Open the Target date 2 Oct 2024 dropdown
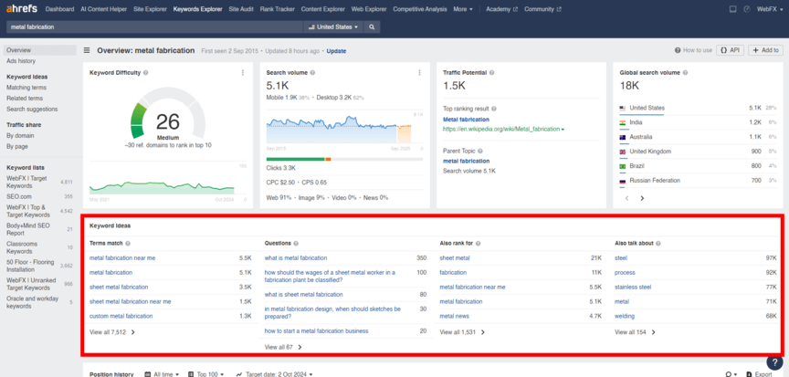Viewport: 789px width, 377px height. point(275,374)
